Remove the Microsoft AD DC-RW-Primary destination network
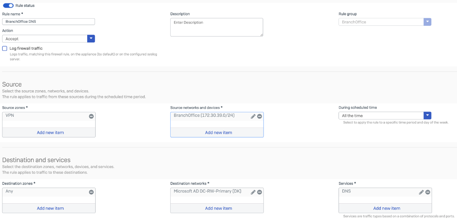The width and height of the screenshot is (457, 220). click(259, 192)
